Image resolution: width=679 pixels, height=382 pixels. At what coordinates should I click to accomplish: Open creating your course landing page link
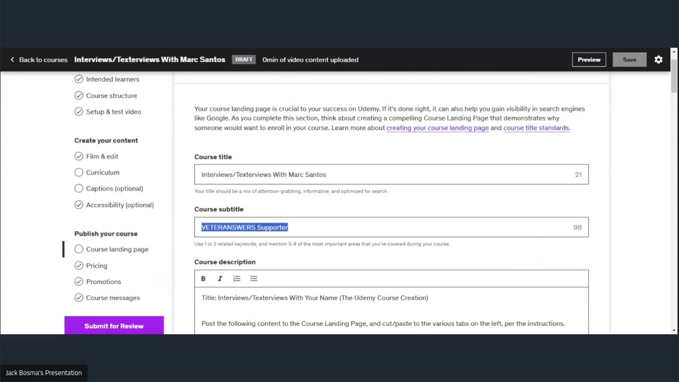[x=438, y=128]
